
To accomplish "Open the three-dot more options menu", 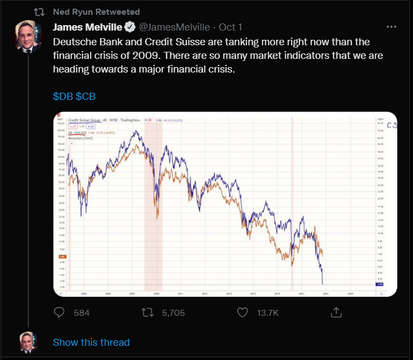I will [x=391, y=27].
